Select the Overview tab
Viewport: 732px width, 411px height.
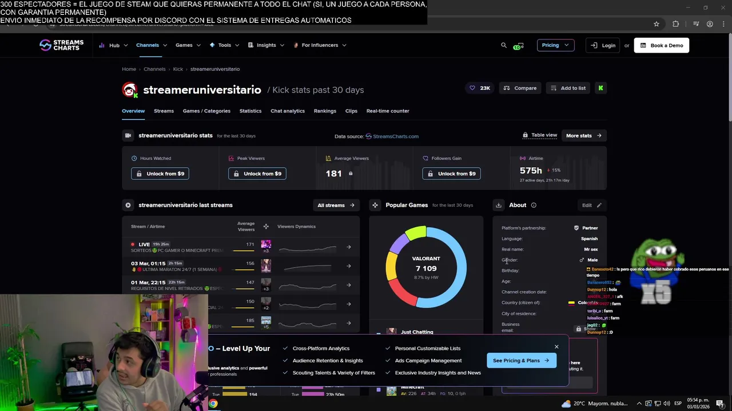coord(133,111)
